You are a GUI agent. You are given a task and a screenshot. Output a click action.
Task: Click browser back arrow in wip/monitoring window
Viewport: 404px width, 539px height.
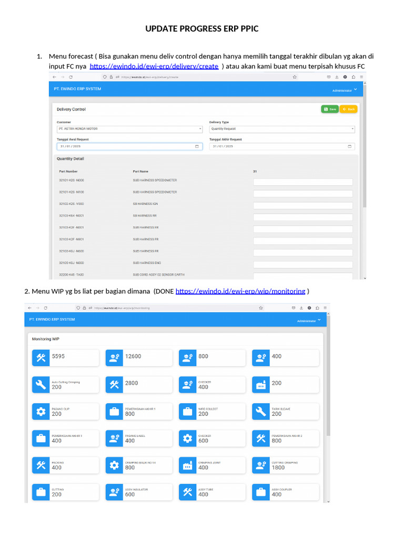coord(29,308)
